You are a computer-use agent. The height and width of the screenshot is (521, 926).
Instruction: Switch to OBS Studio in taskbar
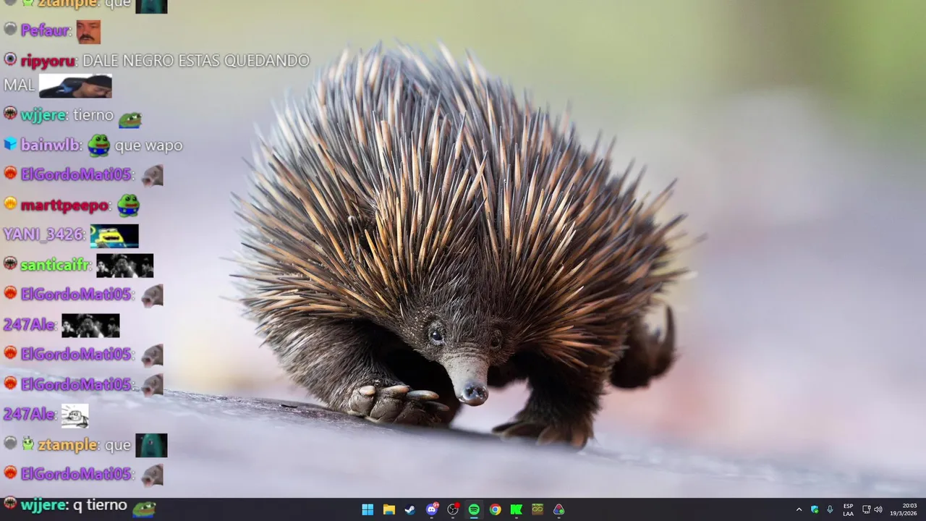(x=453, y=509)
